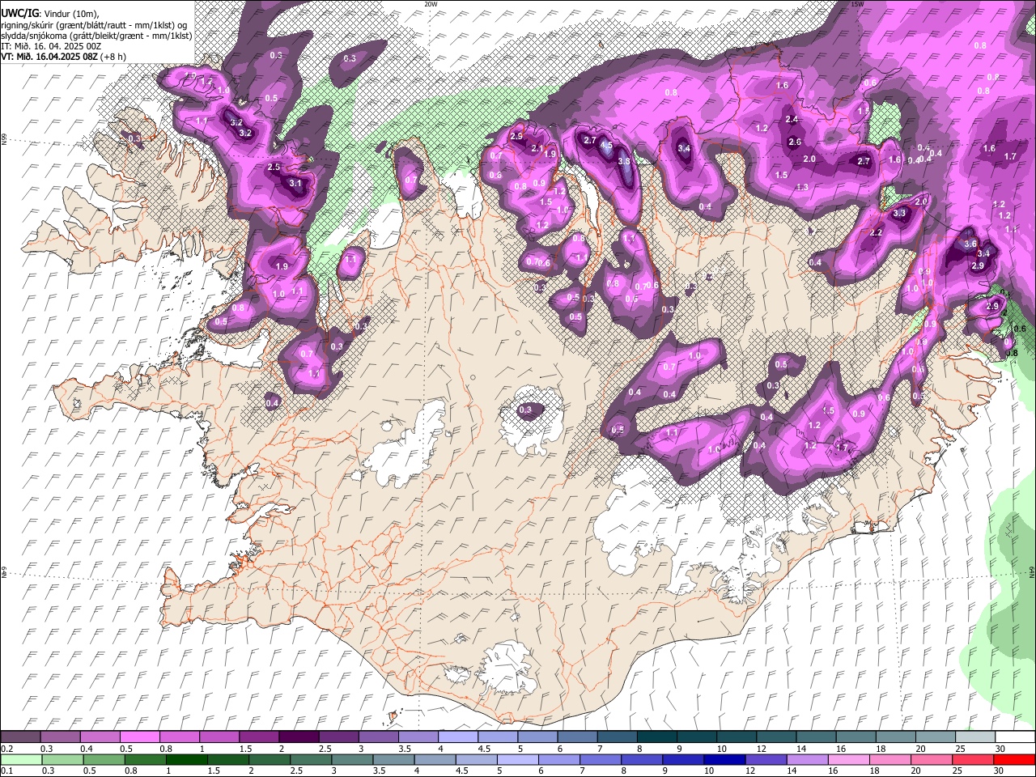
Task: Click the 2.6 snowfall value on the map
Action: (795, 142)
